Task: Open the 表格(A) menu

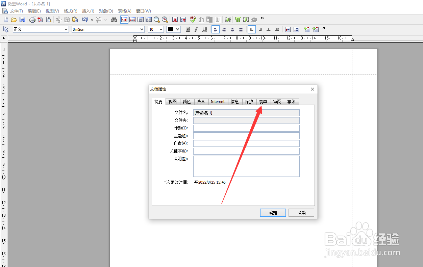Action: 125,11
